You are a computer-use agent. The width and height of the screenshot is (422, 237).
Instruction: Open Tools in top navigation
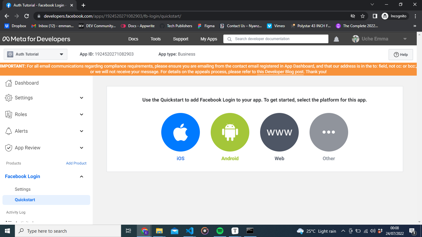(156, 39)
